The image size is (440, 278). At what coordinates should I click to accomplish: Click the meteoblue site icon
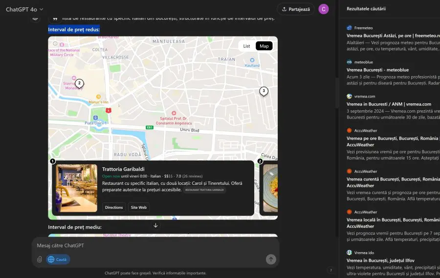pos(350,62)
